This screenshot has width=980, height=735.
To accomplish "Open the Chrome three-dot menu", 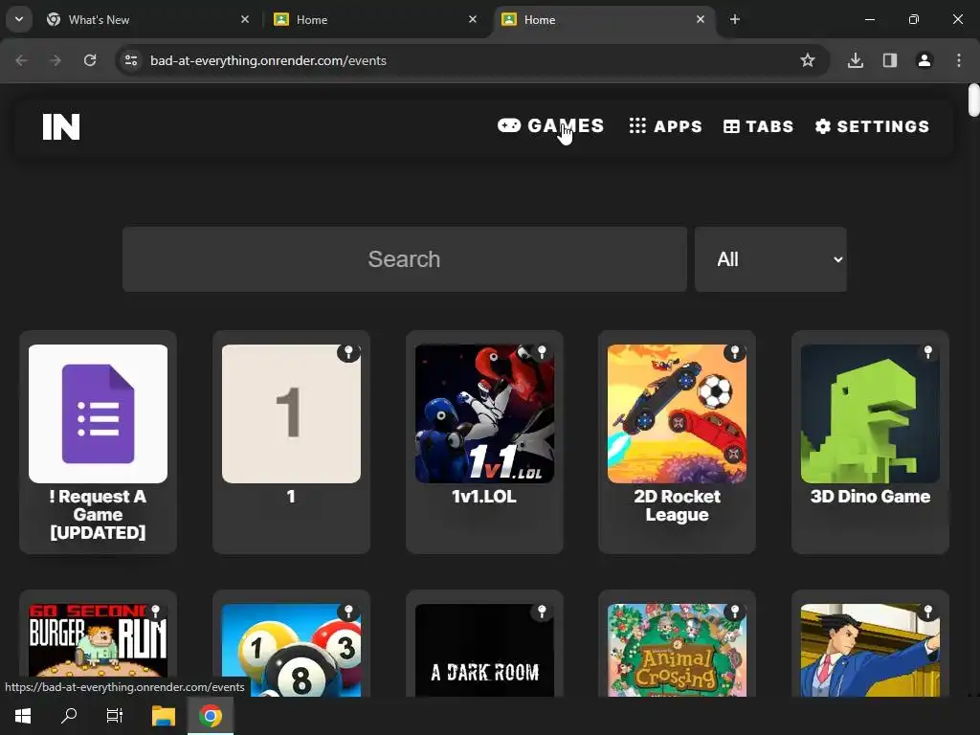I will (x=959, y=60).
